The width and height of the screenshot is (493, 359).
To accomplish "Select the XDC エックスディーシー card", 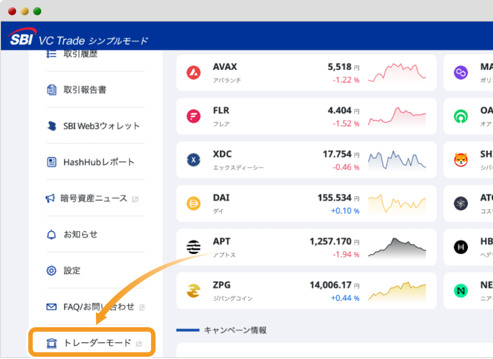I will (307, 160).
